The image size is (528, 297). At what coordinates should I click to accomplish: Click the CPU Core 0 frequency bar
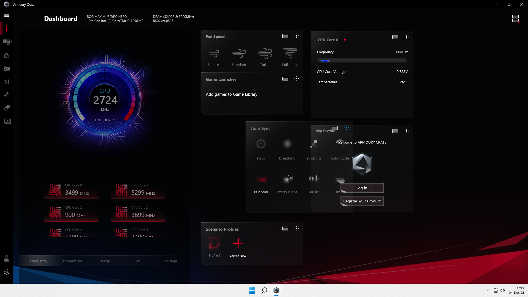362,61
